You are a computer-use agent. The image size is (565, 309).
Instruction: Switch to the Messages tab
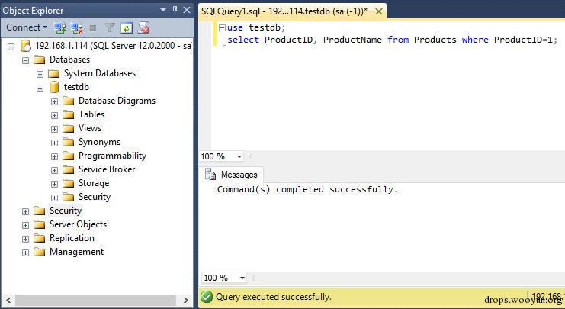click(x=231, y=175)
